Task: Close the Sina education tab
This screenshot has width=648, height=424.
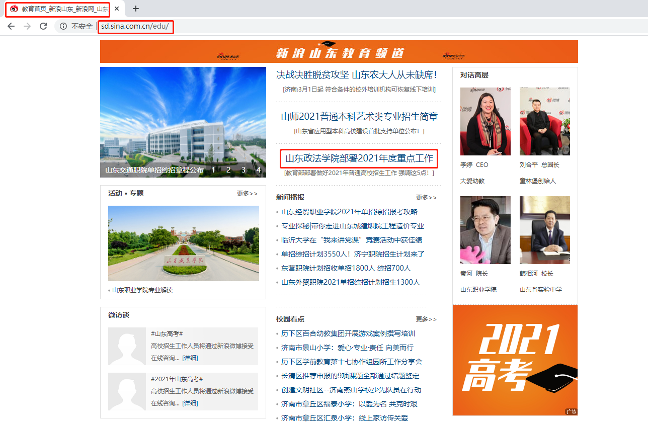Action: pyautogui.click(x=117, y=9)
